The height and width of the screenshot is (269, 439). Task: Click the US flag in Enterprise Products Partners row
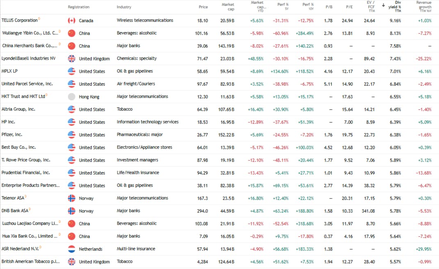point(72,185)
